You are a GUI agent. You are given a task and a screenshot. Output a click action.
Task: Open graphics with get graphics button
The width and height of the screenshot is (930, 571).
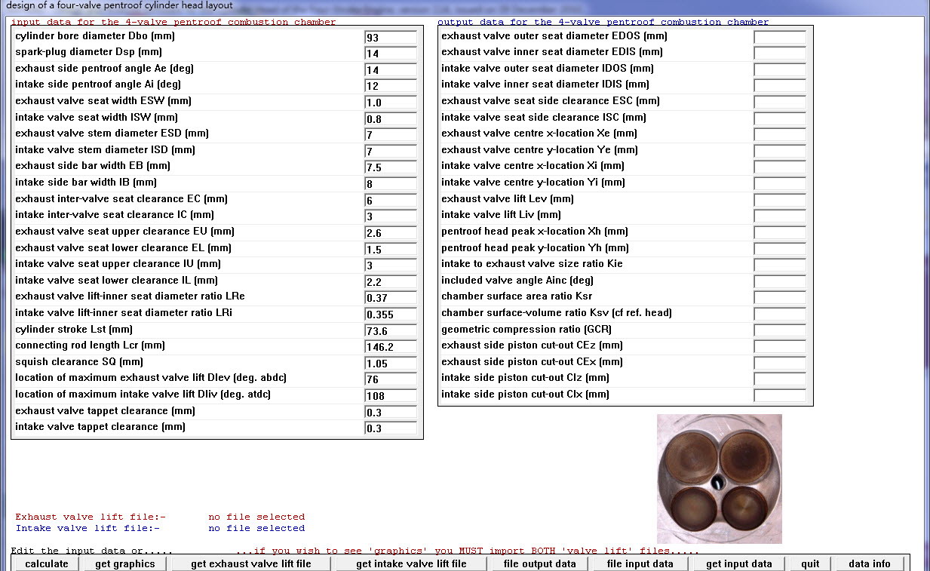125,563
